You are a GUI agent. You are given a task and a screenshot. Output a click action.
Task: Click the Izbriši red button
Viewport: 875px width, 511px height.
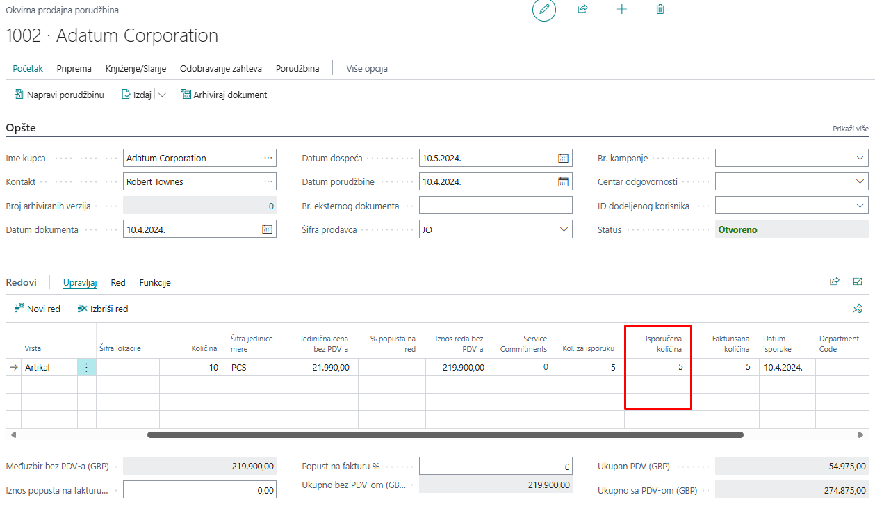pos(103,309)
